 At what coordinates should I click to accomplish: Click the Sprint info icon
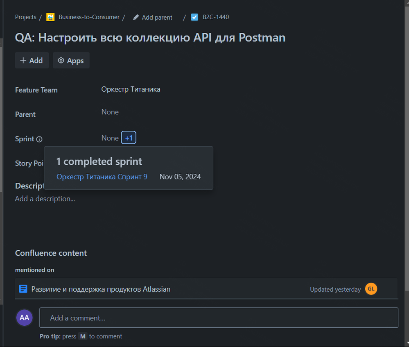pos(39,139)
